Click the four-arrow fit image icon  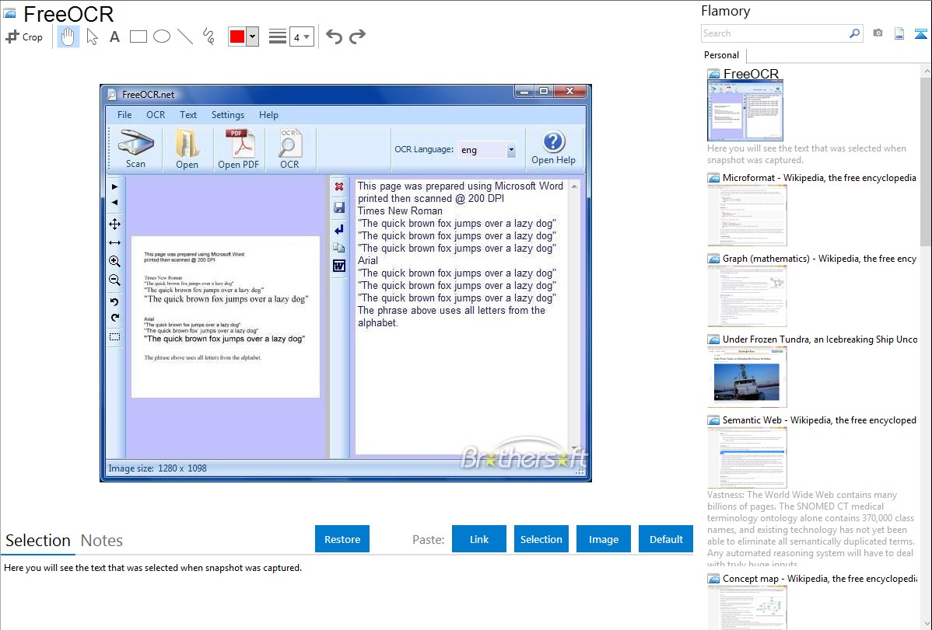tap(114, 224)
